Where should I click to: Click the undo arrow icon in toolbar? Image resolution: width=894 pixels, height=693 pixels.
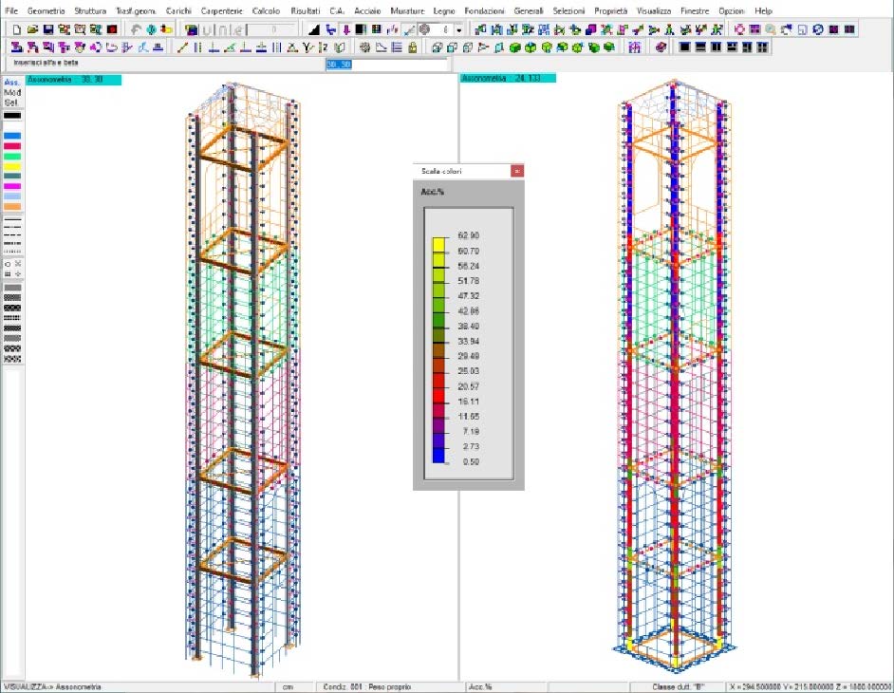click(x=136, y=29)
